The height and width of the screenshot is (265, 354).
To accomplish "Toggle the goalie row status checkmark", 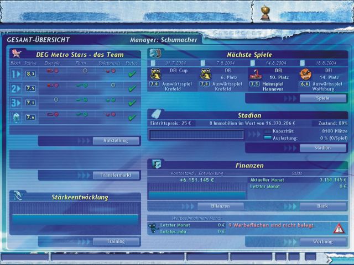I will pyautogui.click(x=131, y=117).
